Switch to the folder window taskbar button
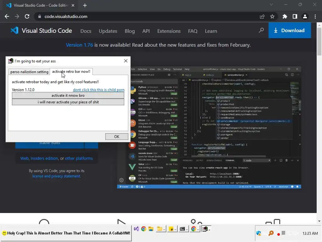This screenshot has height=242, width=322. point(161,229)
